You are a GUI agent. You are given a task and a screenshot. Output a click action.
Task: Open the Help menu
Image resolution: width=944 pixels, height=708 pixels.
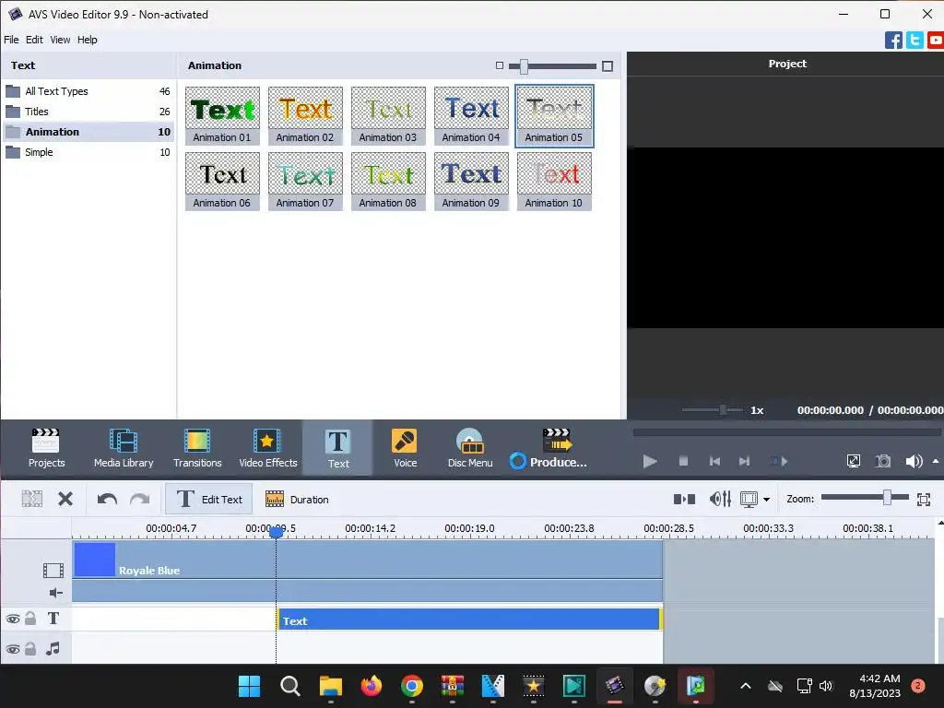pos(88,40)
